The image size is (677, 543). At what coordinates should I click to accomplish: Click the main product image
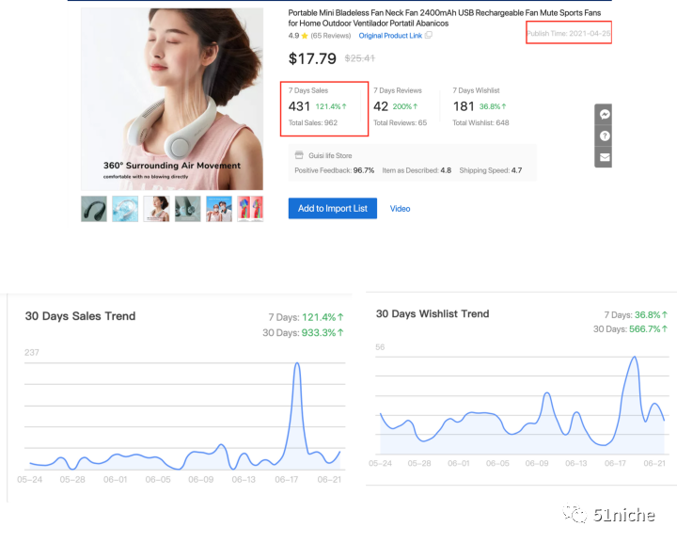tap(172, 99)
